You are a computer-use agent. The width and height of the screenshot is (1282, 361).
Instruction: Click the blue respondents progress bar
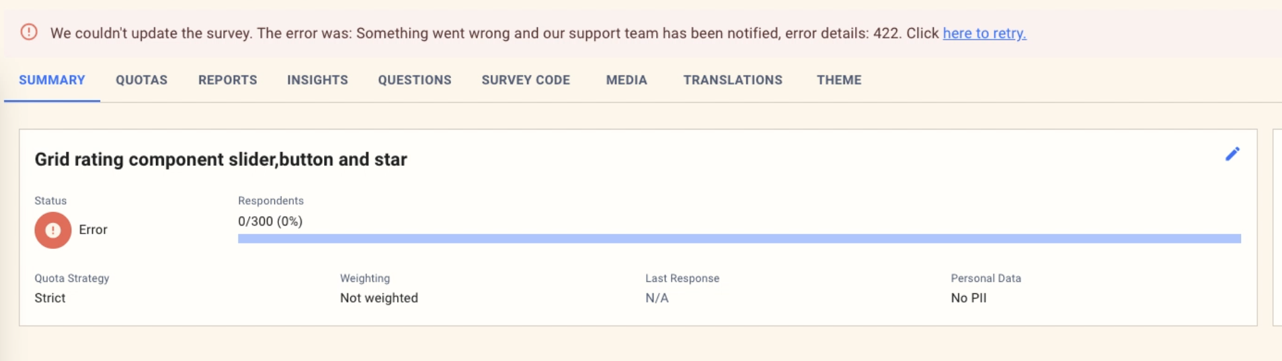[739, 239]
